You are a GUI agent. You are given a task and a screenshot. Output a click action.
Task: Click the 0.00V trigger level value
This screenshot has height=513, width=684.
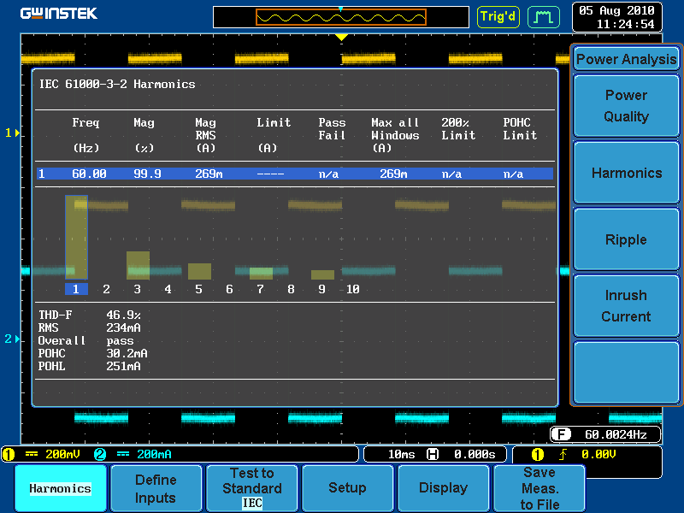click(x=598, y=455)
